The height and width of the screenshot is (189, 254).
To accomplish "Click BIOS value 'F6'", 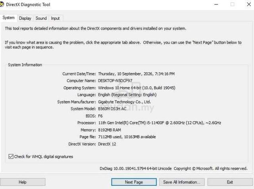I will pos(100,116).
